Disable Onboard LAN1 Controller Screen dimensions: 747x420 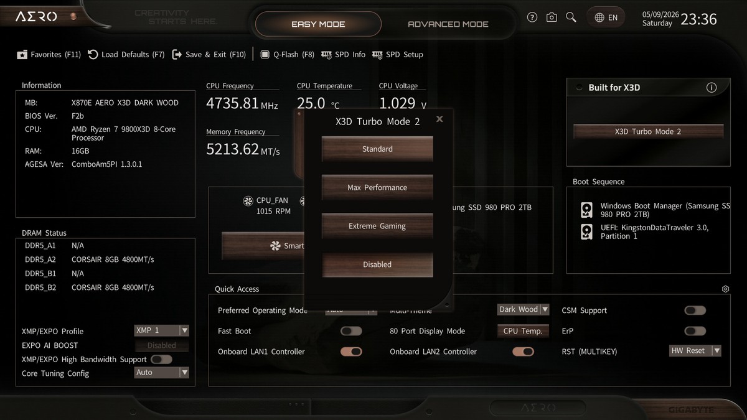point(351,352)
